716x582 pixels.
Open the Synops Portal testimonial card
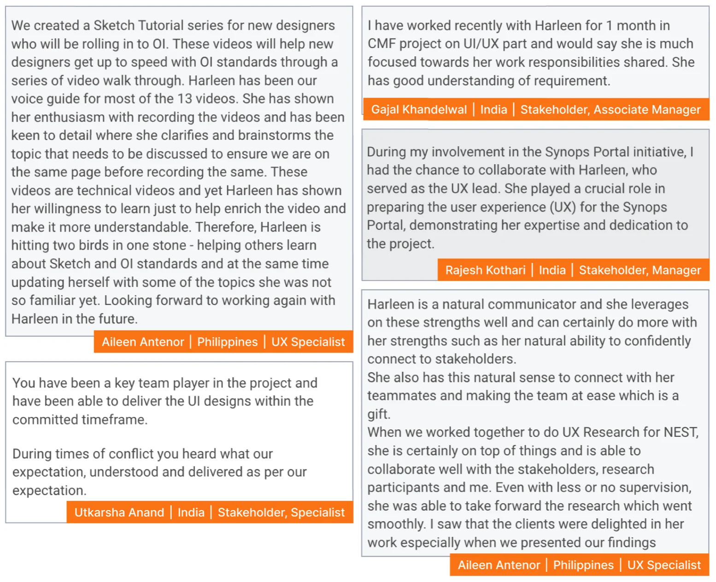535,205
